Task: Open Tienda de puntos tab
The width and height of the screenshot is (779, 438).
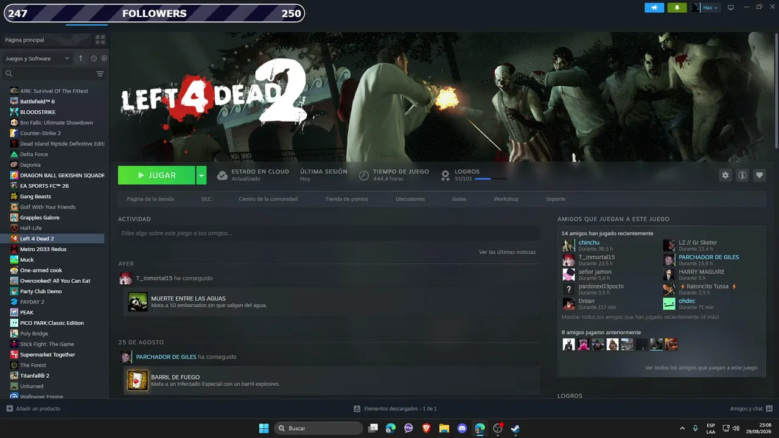Action: (347, 199)
